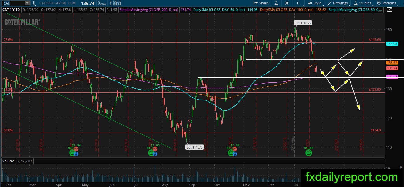The width and height of the screenshot is (404, 187).
Task: Click the green dividend icon below $2.66
Action: tap(231, 153)
